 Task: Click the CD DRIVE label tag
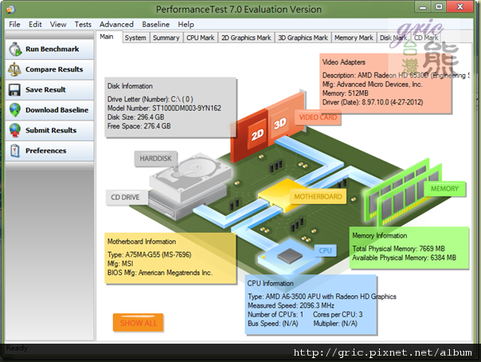click(125, 197)
